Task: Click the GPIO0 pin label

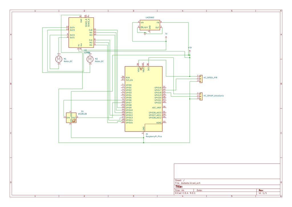Action: click(x=129, y=85)
